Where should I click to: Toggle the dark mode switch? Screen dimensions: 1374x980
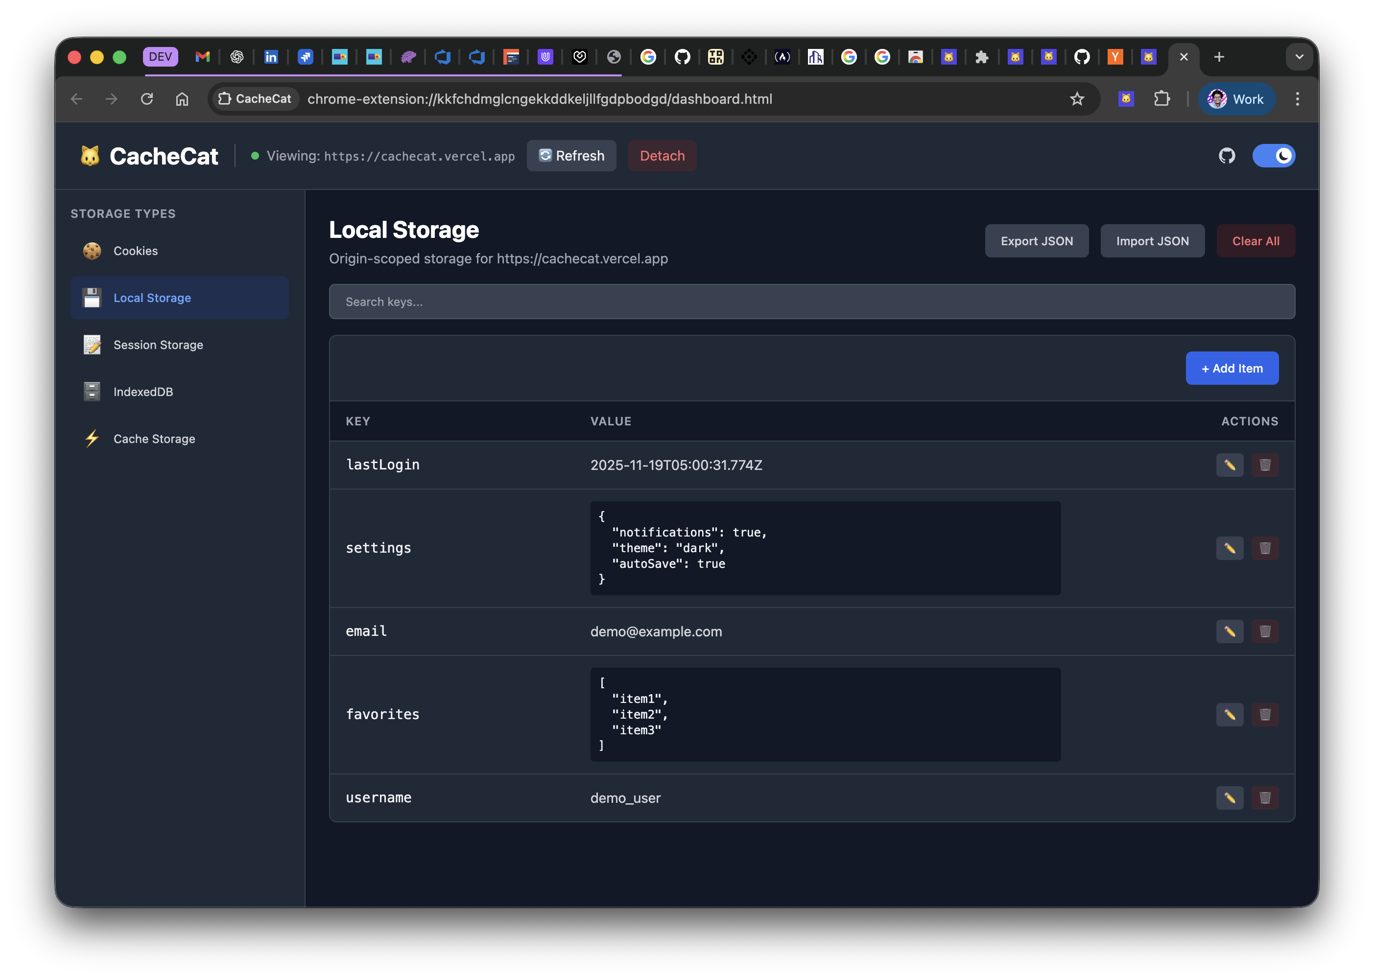point(1274,156)
